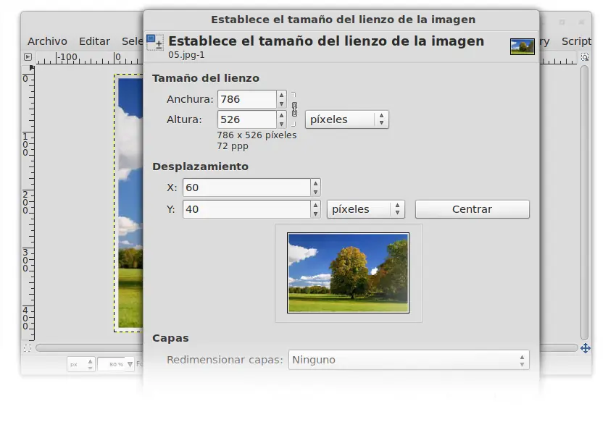Click the tree preview image in dialog
Viewport: 616px width, 430px height.
tap(348, 273)
